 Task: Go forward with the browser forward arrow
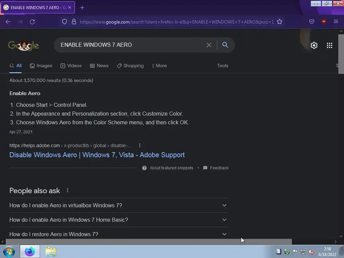click(20, 22)
